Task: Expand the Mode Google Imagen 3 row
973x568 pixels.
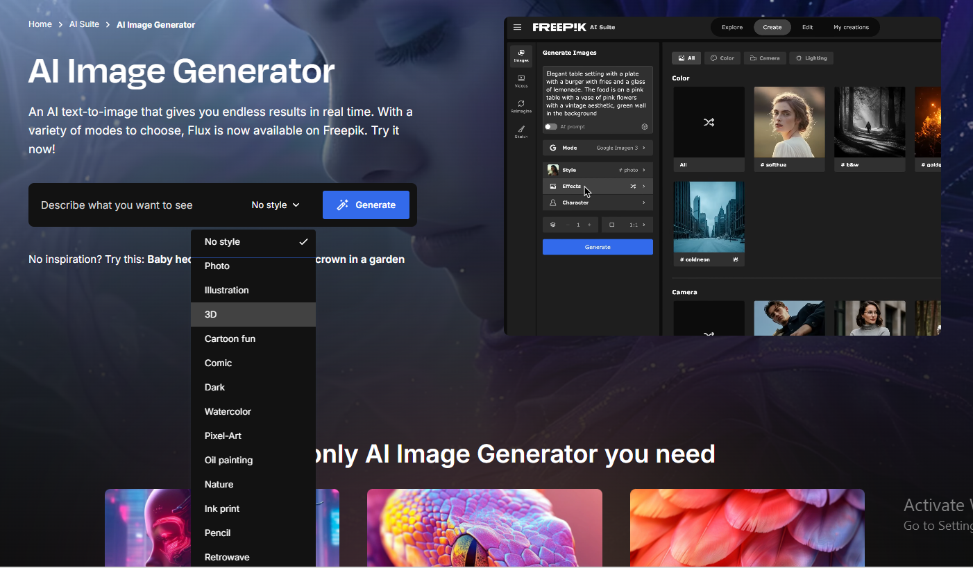Action: click(598, 148)
